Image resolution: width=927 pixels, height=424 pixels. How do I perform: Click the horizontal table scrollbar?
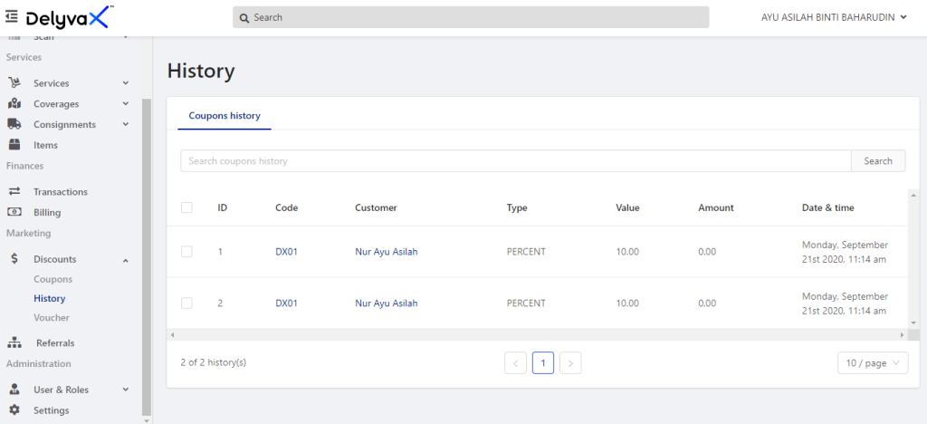click(535, 334)
